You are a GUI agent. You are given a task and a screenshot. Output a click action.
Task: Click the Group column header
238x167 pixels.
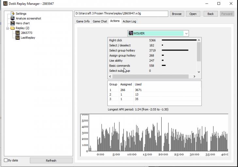[x=113, y=84]
